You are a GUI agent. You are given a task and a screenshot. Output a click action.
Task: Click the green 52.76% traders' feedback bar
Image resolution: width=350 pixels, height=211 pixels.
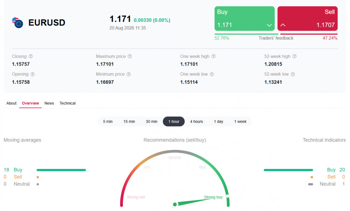(247, 34)
